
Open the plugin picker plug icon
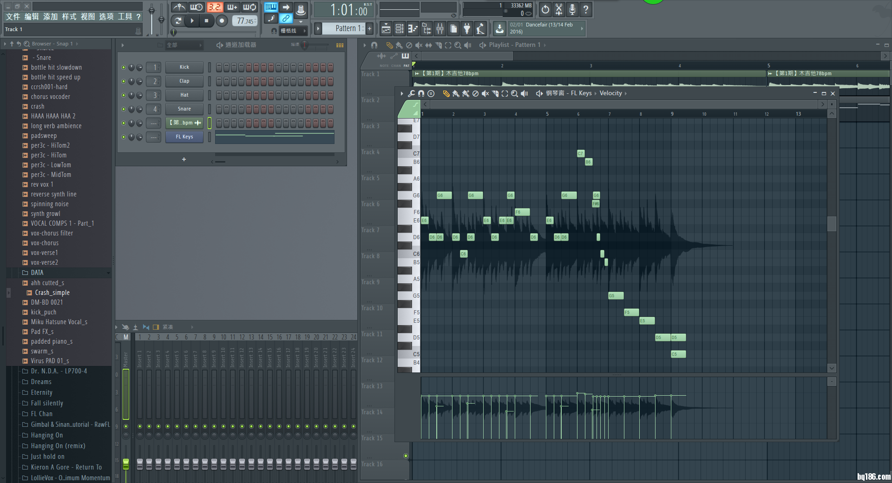pos(467,29)
